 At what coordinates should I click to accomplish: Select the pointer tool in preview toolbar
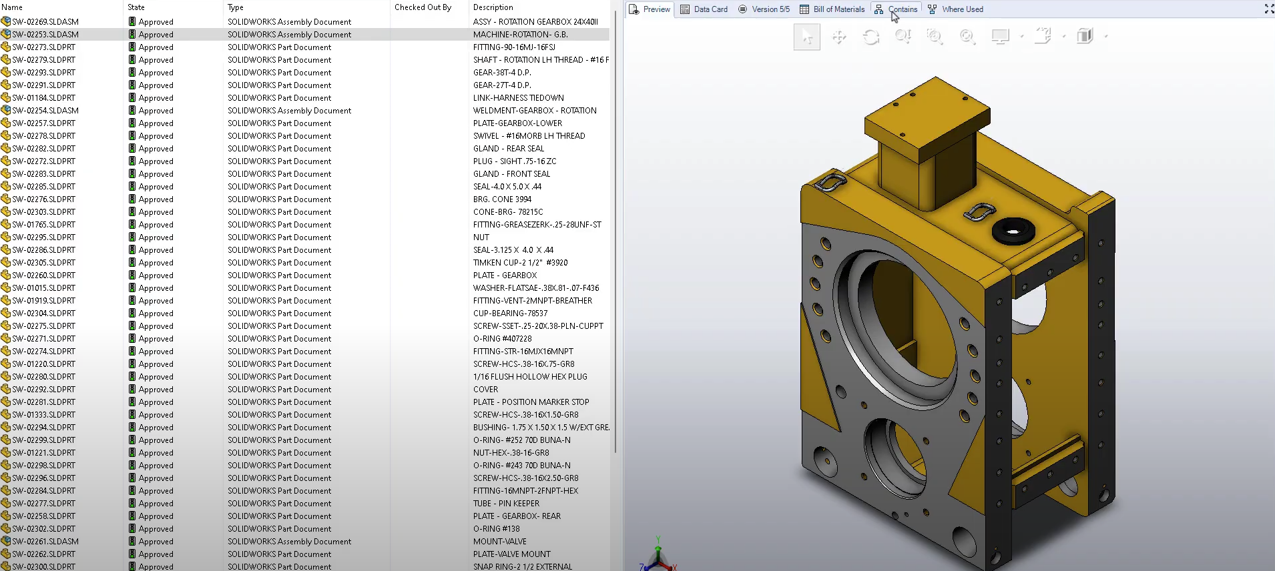click(x=806, y=37)
